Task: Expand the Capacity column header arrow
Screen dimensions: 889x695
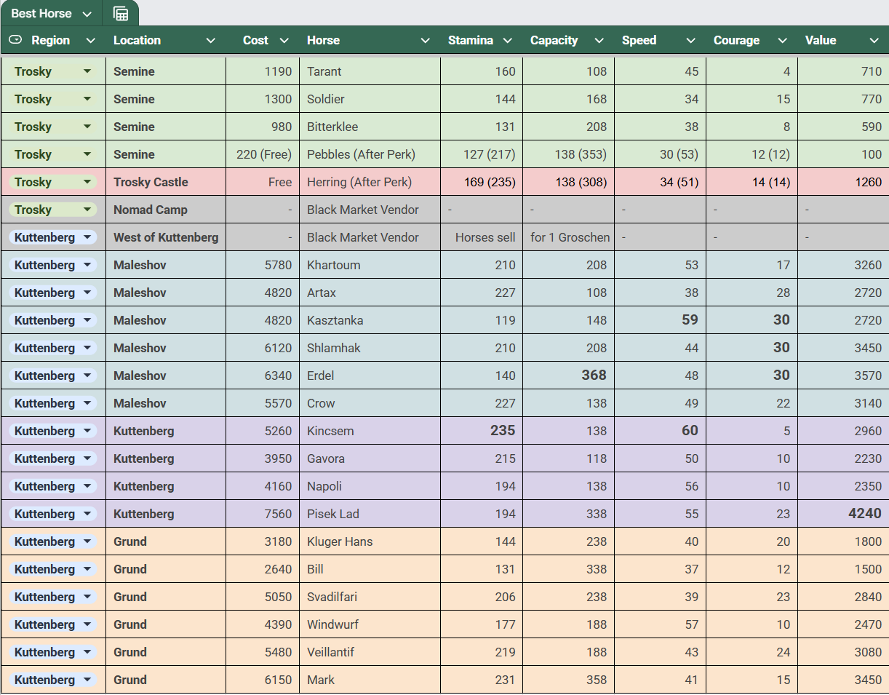Action: click(599, 41)
